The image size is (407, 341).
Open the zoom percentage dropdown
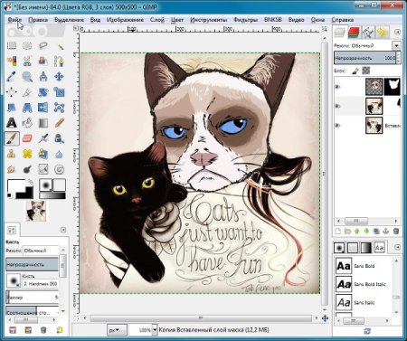point(155,330)
